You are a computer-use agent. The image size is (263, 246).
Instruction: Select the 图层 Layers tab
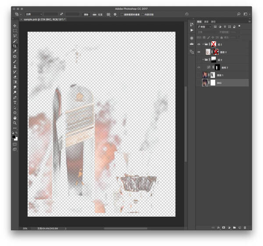(x=199, y=21)
